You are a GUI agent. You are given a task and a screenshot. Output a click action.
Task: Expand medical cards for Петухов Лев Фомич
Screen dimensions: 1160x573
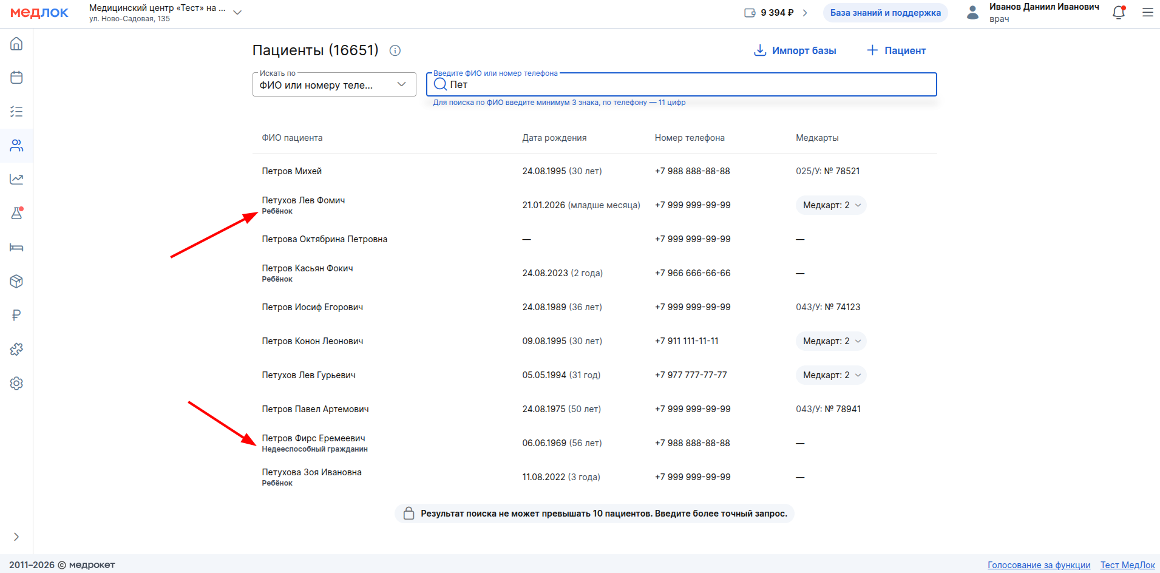click(830, 205)
